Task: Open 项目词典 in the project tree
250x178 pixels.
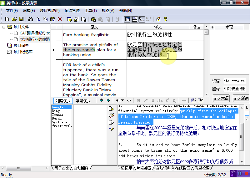Action: 21,45
